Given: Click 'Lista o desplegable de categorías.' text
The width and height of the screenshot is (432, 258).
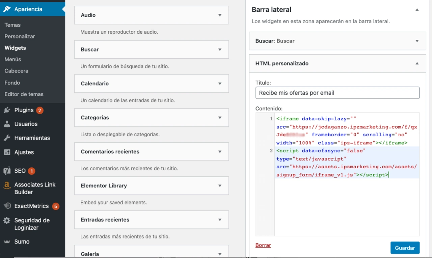Looking at the screenshot, I should [x=120, y=135].
